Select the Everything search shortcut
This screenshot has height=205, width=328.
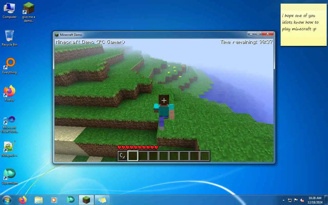click(x=9, y=66)
